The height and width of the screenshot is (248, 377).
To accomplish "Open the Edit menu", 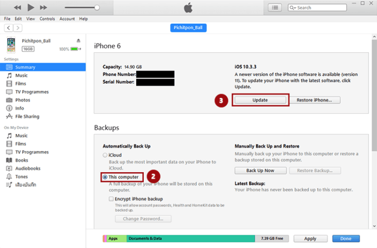I will coord(18,19).
